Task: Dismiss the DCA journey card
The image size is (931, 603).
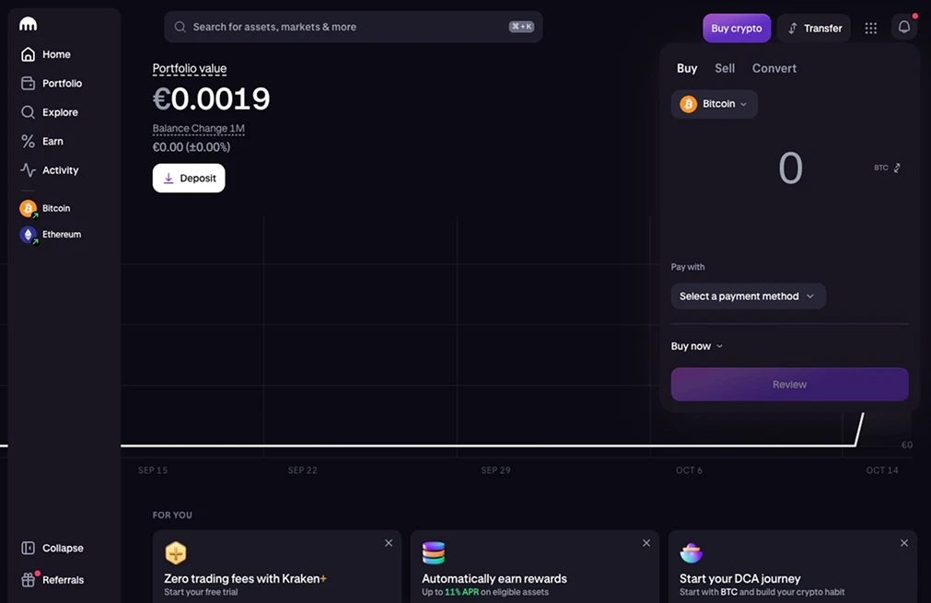Action: pyautogui.click(x=903, y=543)
